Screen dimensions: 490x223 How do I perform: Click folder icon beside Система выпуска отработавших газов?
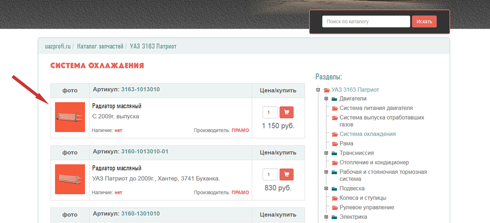[334, 118]
